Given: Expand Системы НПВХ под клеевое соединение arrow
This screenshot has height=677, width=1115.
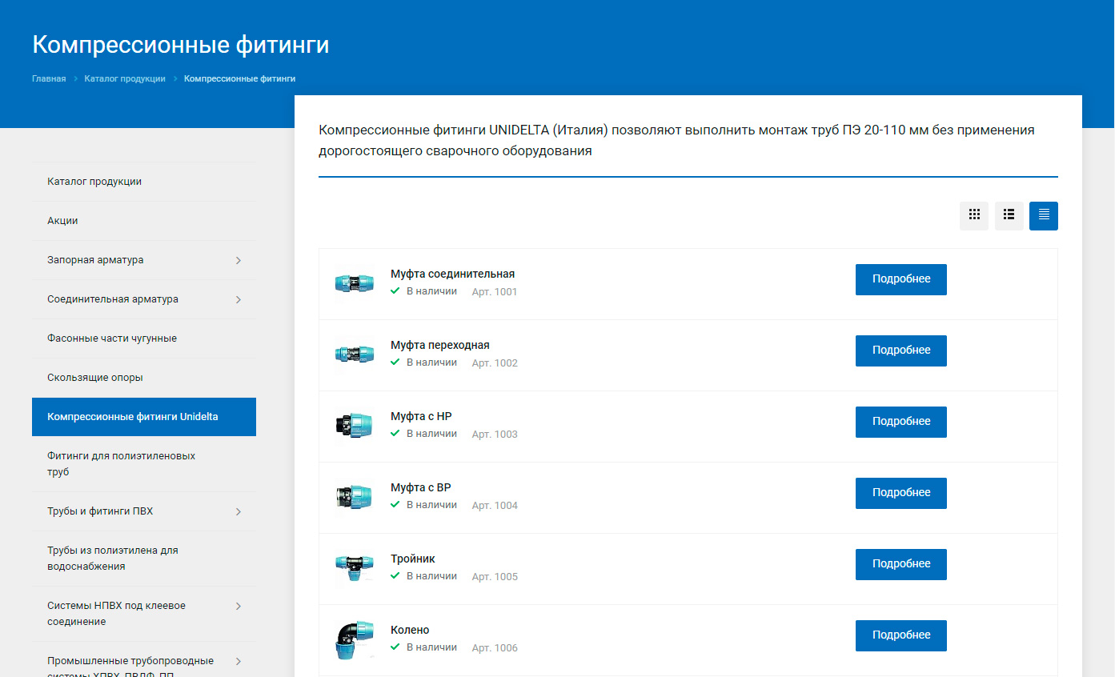Looking at the screenshot, I should pyautogui.click(x=239, y=607).
